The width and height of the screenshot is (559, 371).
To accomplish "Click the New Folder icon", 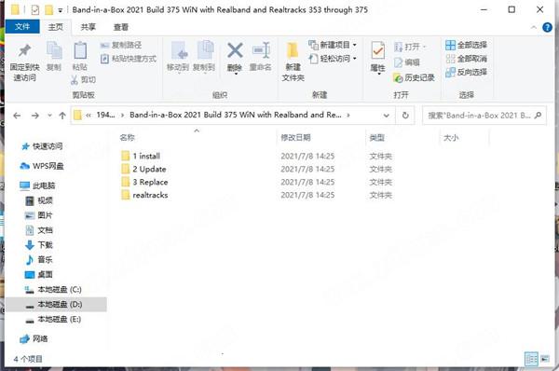I will pos(293,51).
